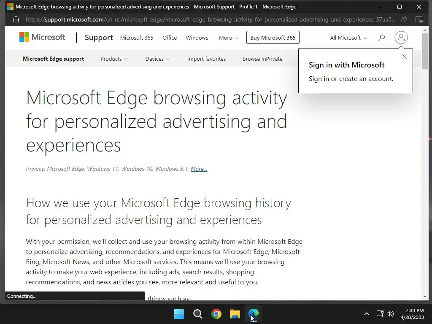Open the network status tray icon

coord(380,314)
